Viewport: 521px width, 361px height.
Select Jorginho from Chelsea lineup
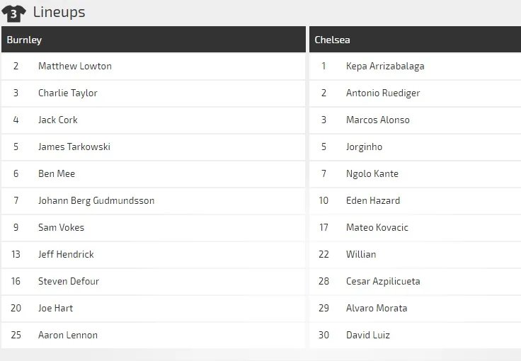[x=364, y=147]
